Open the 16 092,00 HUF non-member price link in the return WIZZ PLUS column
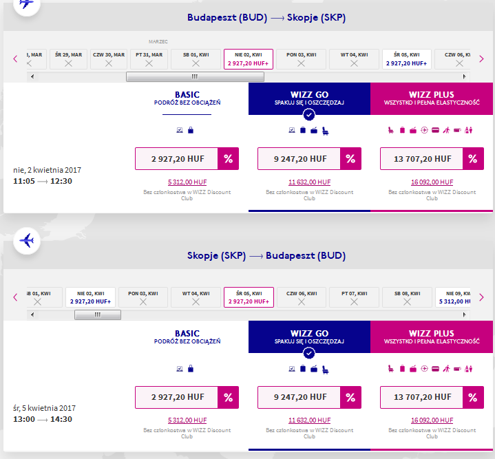This screenshot has width=495, height=459. point(432,420)
